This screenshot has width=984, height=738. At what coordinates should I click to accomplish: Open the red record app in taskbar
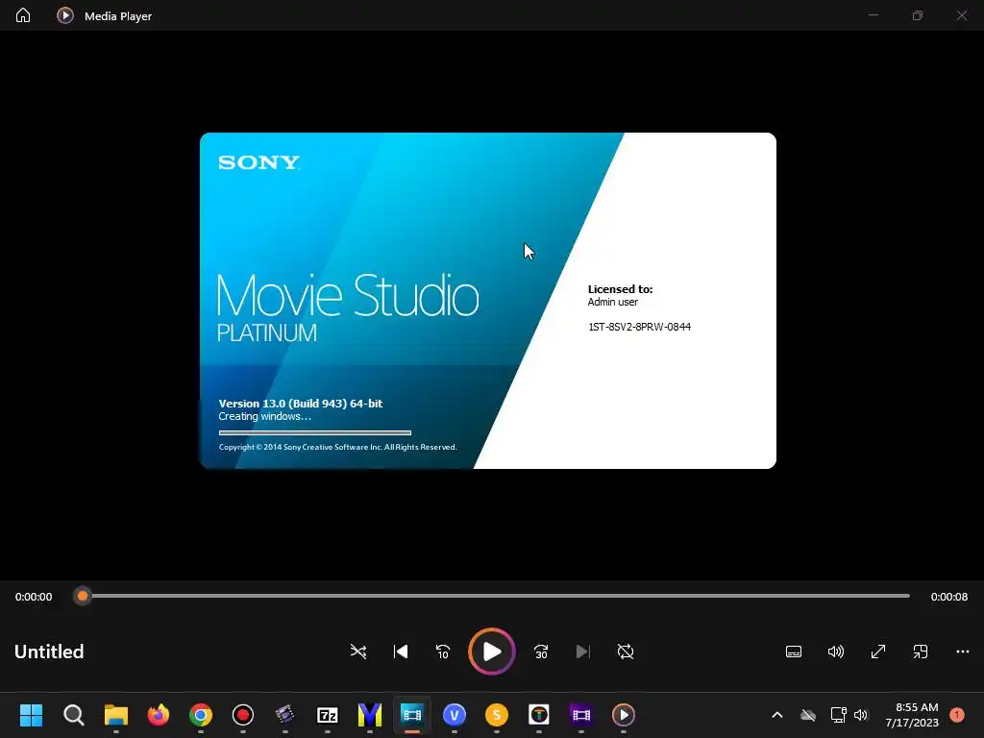click(243, 715)
